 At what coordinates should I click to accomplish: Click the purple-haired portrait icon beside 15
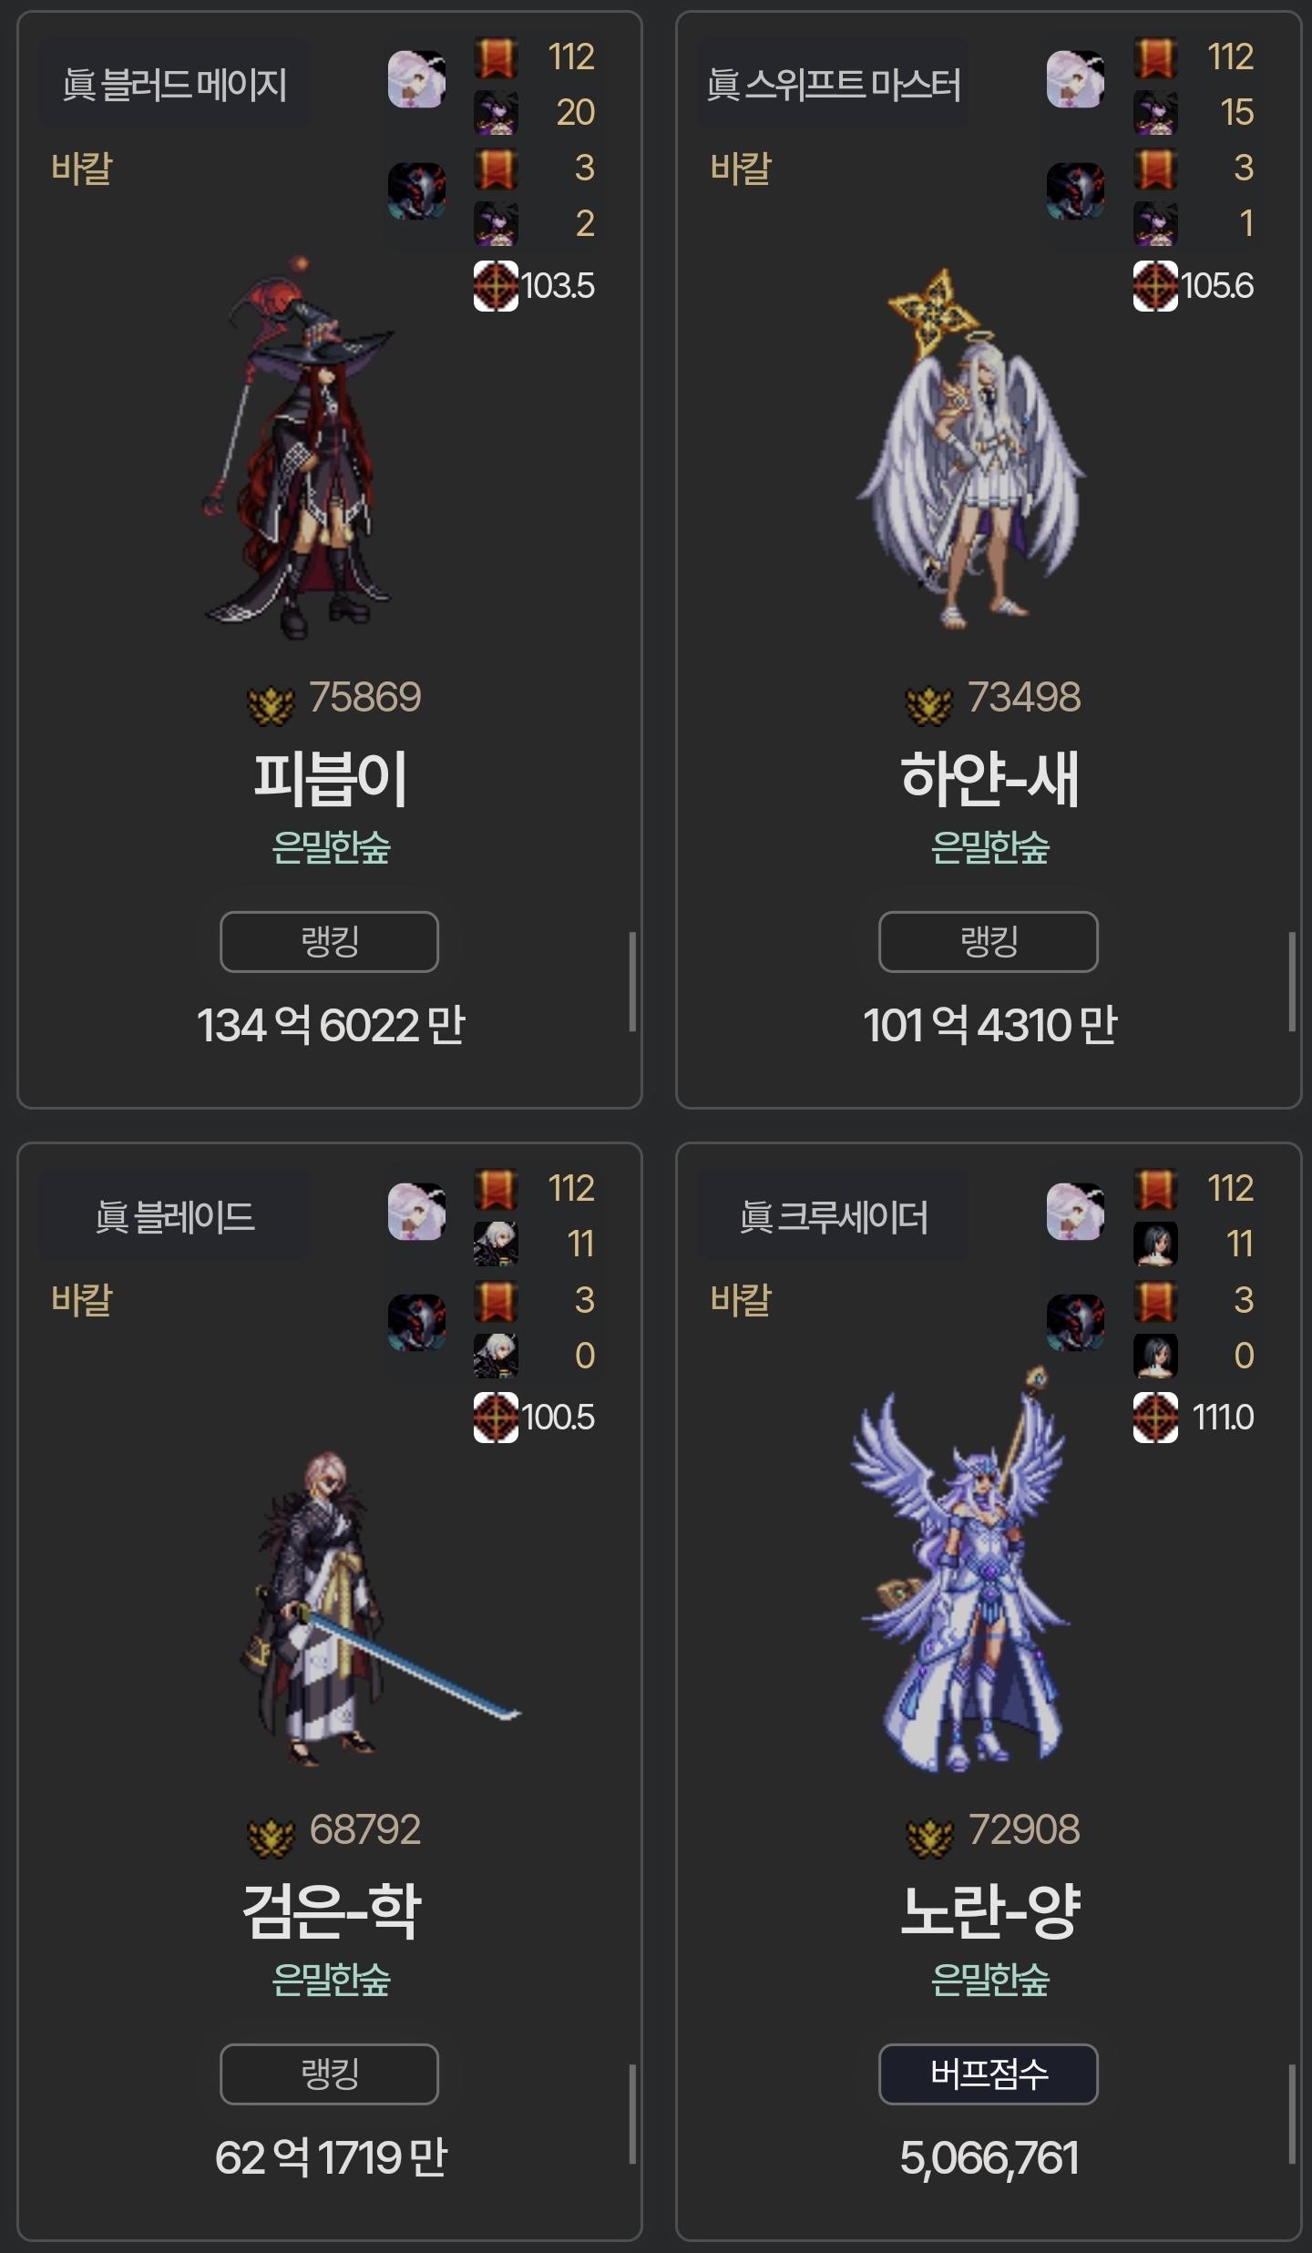[x=1155, y=113]
